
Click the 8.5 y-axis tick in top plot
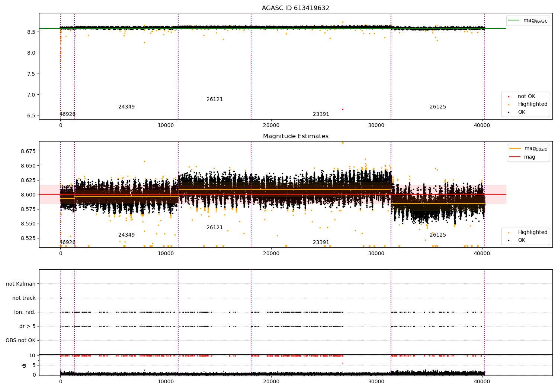[31, 32]
